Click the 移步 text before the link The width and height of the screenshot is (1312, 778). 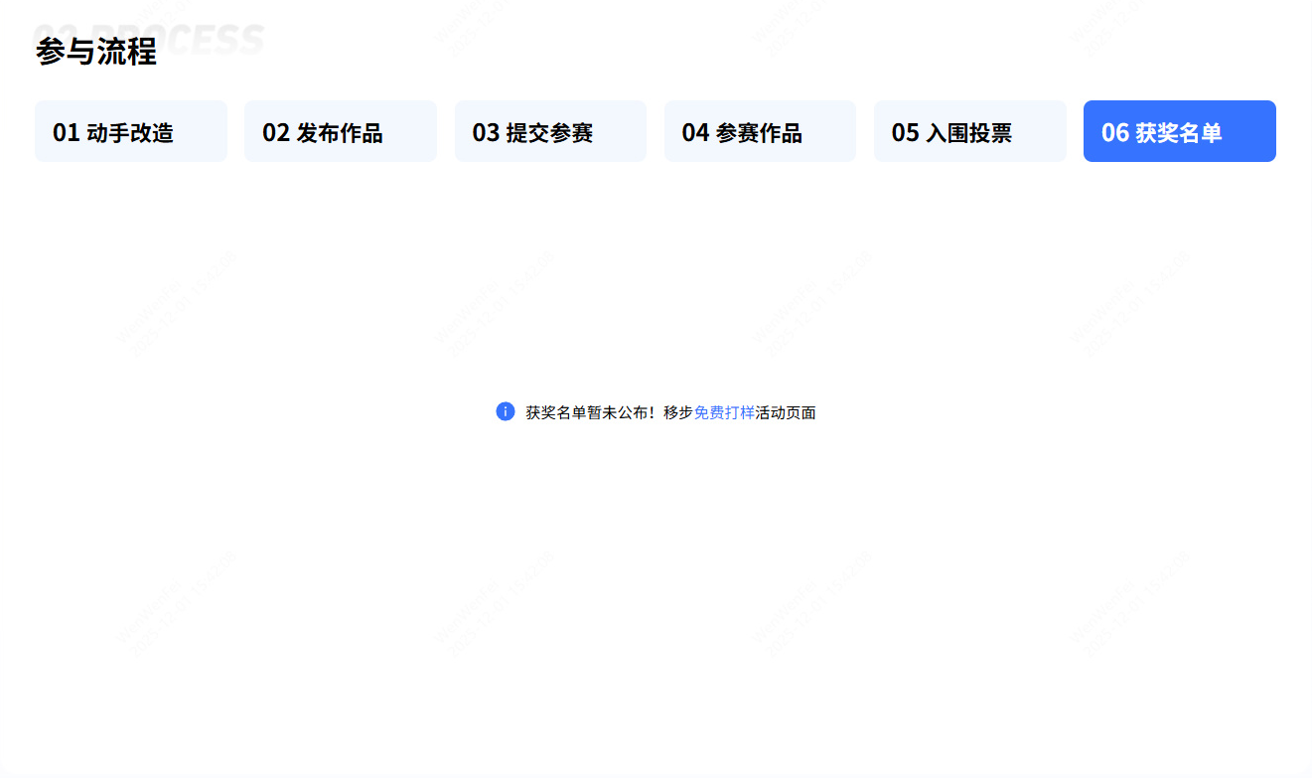point(678,412)
